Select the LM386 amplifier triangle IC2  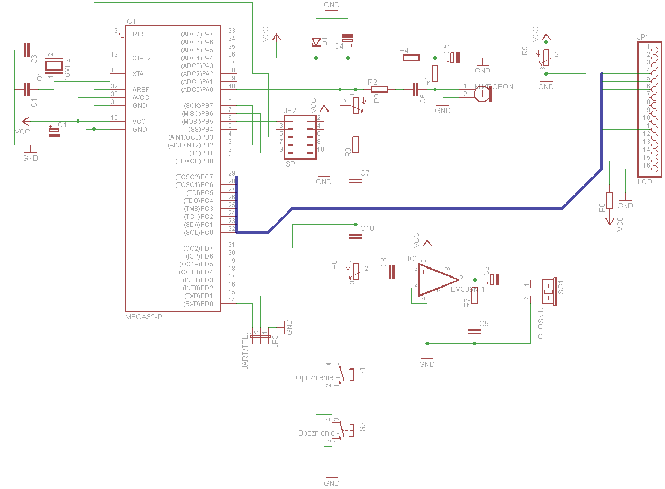(438, 280)
